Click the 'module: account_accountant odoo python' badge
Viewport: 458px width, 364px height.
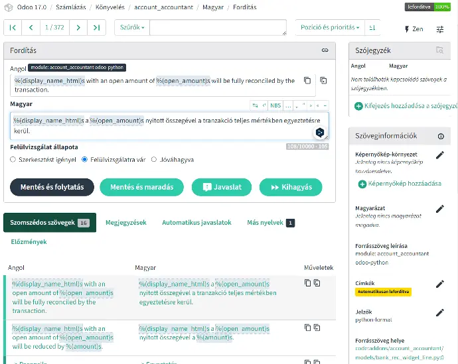[x=77, y=68]
